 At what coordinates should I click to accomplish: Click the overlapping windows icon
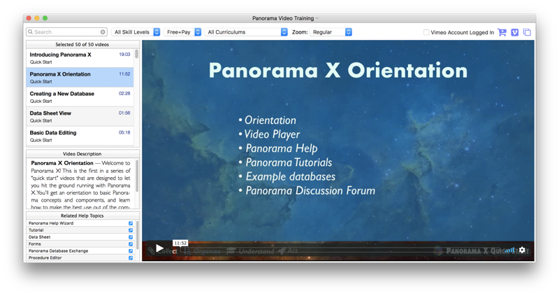(x=527, y=32)
